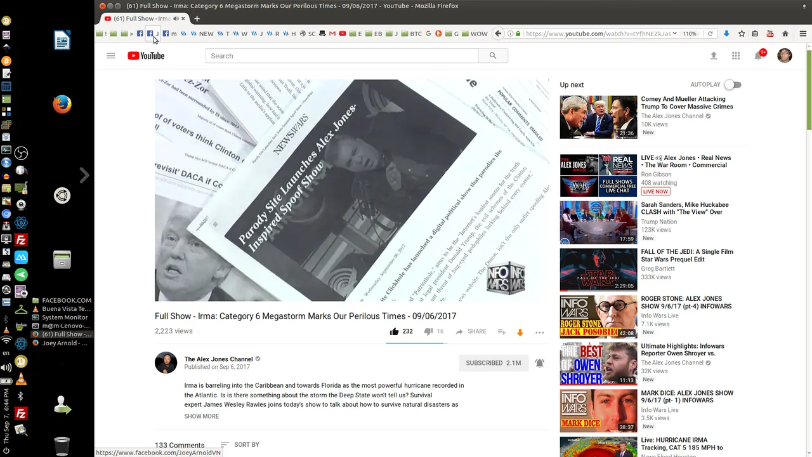The image size is (812, 457).
Task: Open Comey And Mueller Attacking Trump video title
Action: [687, 103]
